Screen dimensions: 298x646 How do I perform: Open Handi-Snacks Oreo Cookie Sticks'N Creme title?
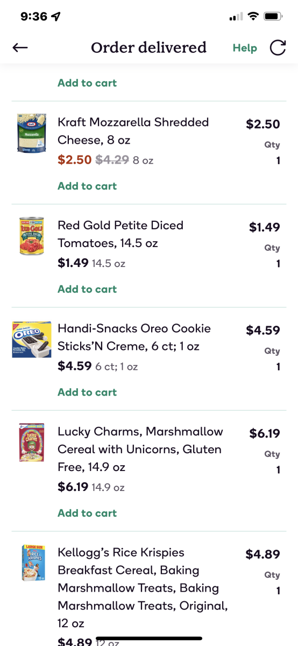pyautogui.click(x=134, y=338)
